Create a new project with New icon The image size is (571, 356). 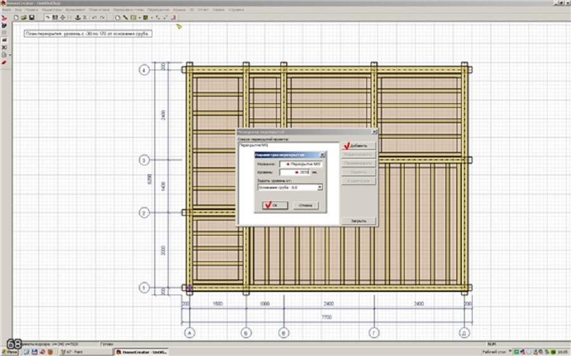16,18
